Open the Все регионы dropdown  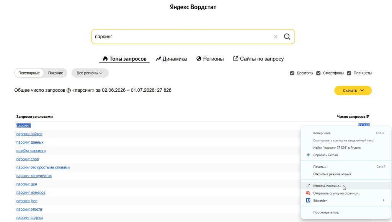[90, 73]
